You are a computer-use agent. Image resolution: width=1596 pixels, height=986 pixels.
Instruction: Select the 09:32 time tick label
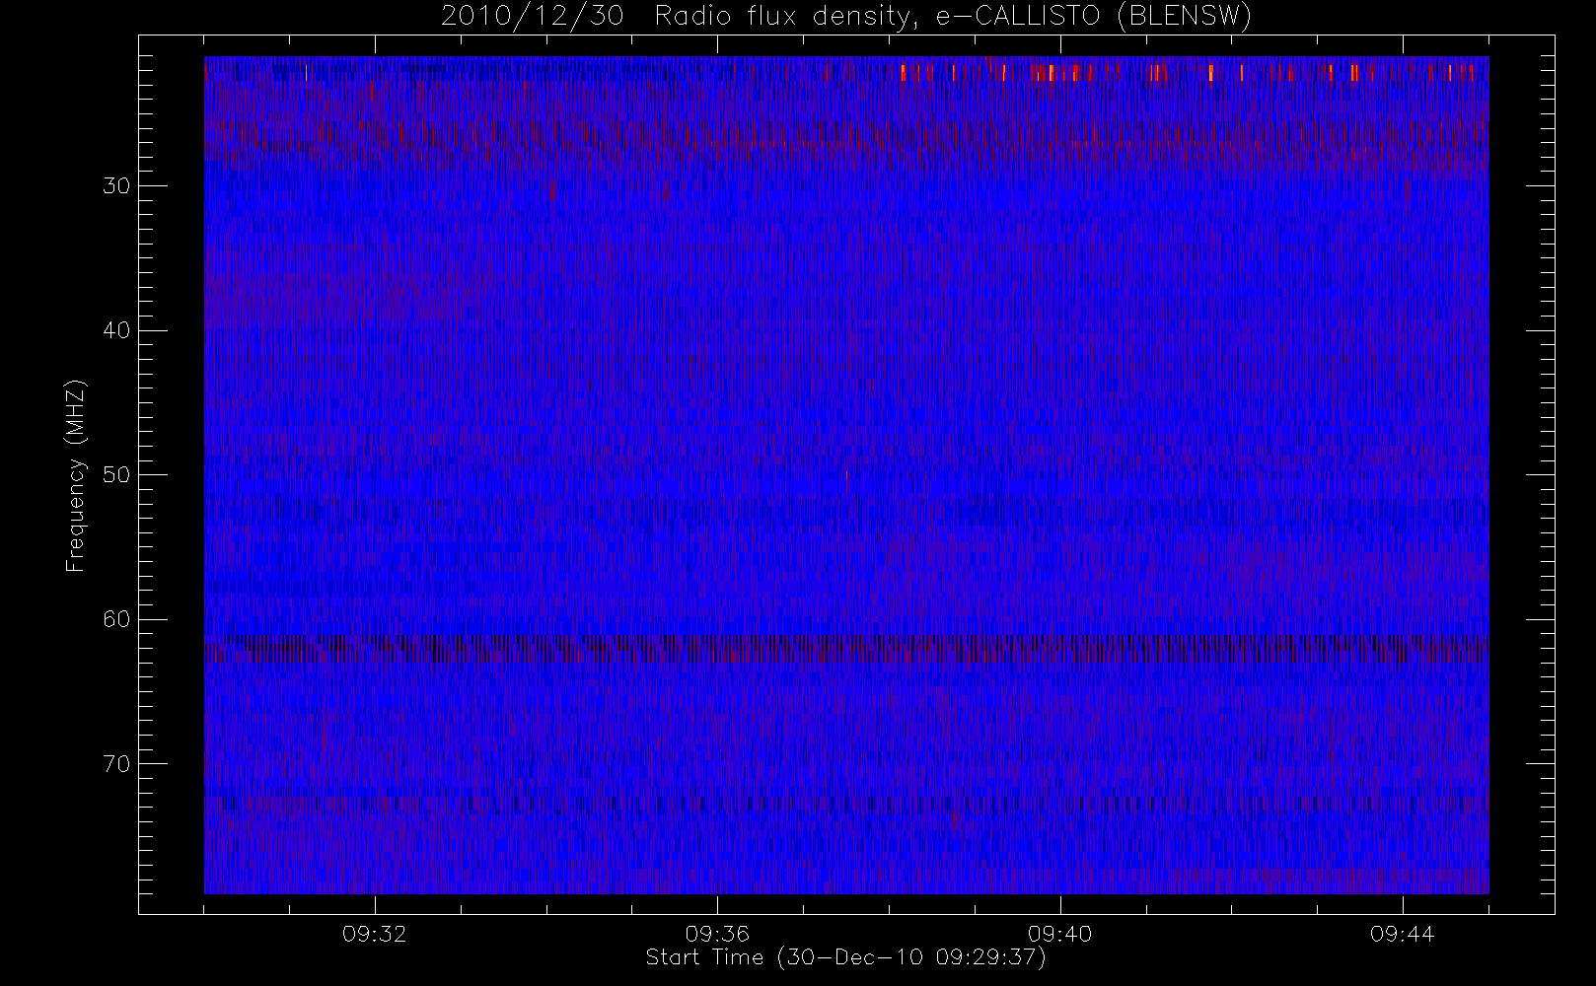click(x=375, y=934)
